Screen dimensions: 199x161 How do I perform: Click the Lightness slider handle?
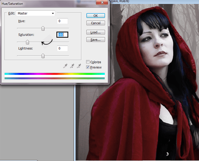coord(43,56)
